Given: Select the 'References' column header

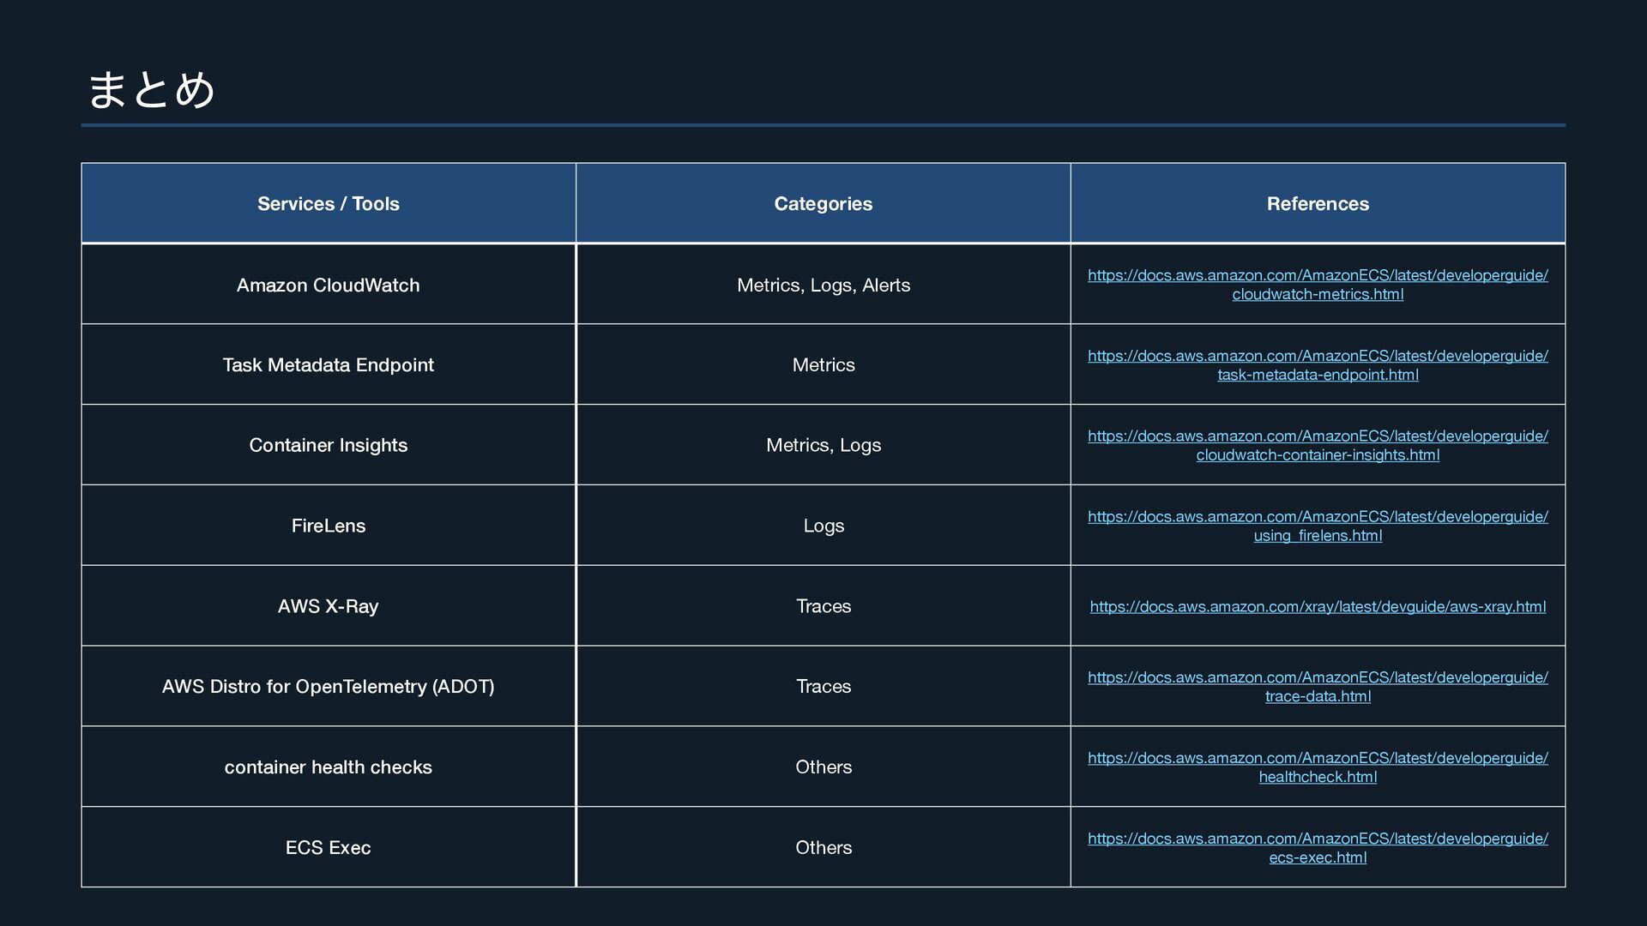Looking at the screenshot, I should (1318, 203).
